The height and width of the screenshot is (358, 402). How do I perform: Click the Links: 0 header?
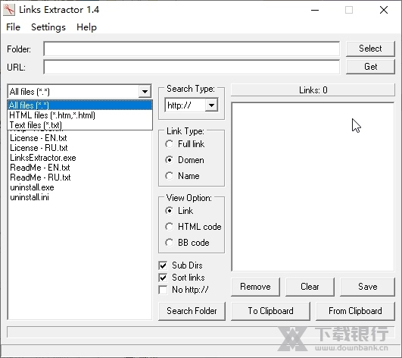[x=313, y=90]
